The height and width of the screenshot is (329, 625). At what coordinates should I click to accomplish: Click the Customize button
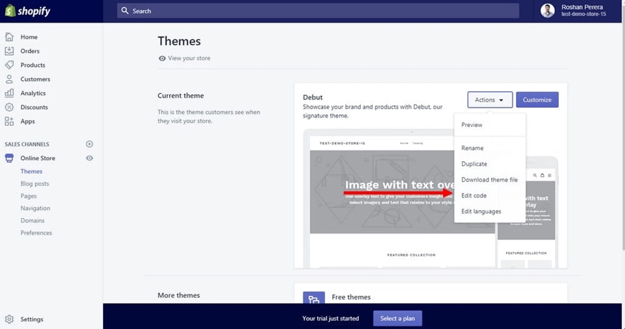[537, 100]
